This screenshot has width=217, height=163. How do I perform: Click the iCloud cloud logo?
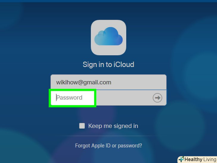tap(108, 37)
